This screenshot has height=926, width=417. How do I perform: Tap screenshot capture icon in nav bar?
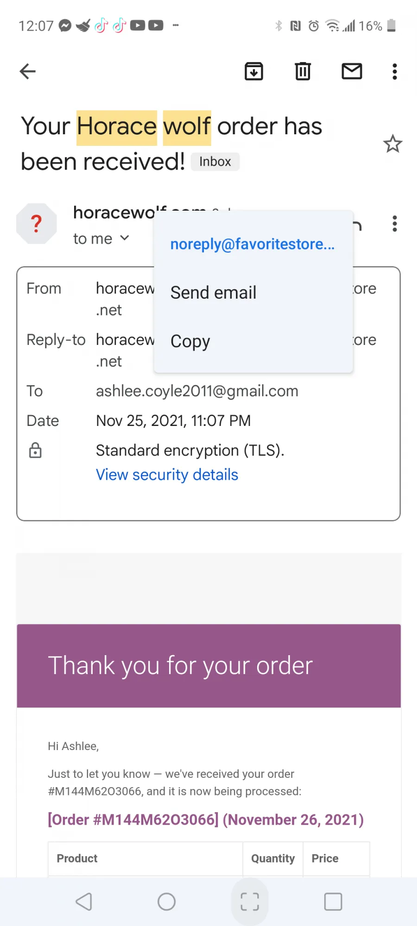coord(250,901)
